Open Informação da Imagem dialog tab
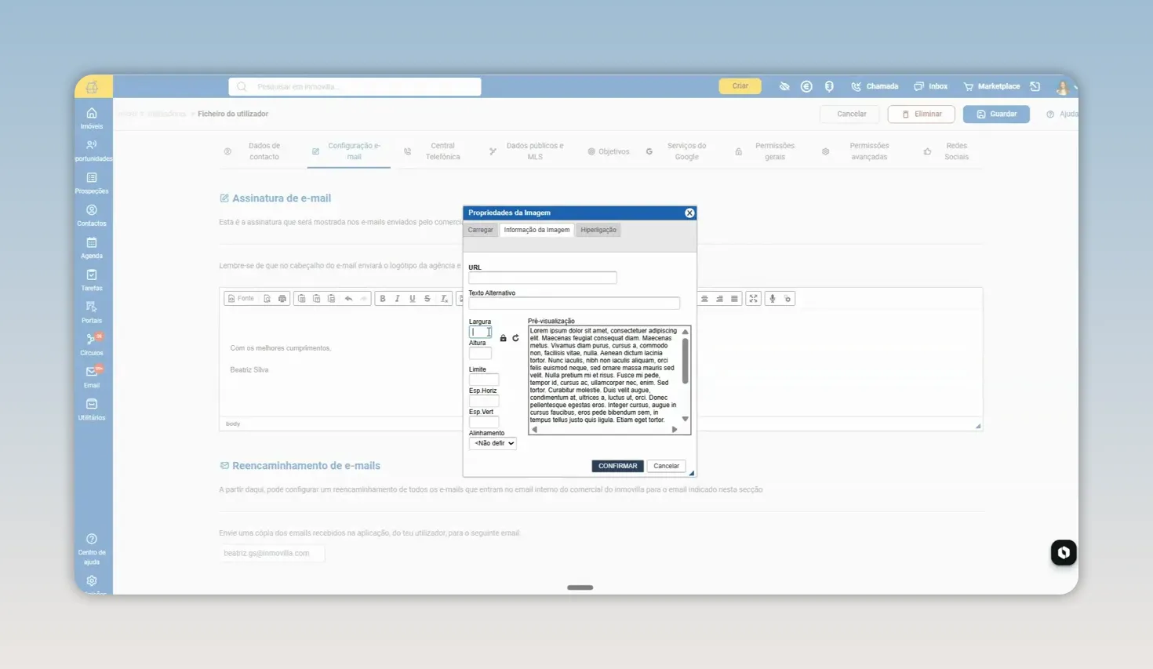 click(x=536, y=230)
